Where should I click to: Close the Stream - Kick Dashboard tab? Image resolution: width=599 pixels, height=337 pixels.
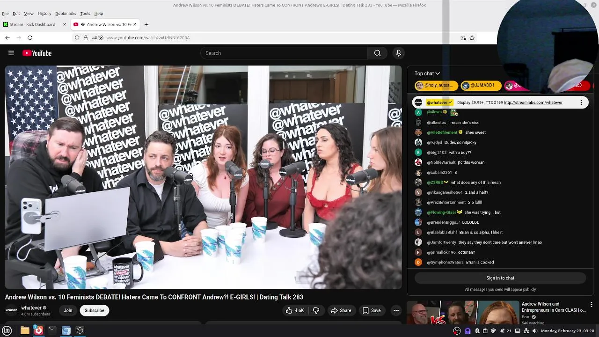pyautogui.click(x=64, y=24)
